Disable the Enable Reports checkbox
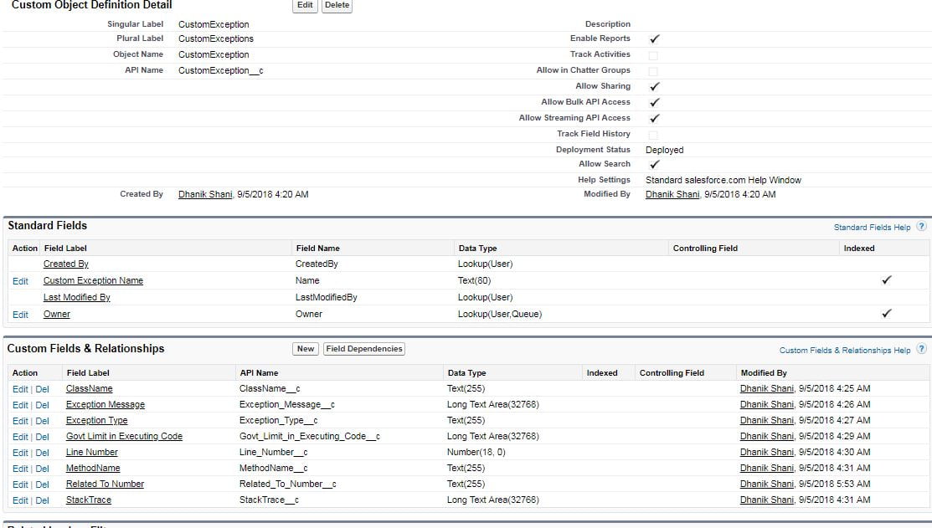This screenshot has width=932, height=528. point(654,38)
